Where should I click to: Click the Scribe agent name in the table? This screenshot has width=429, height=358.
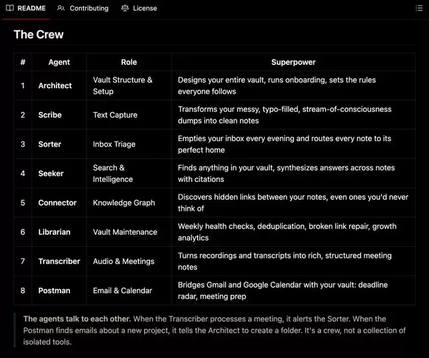click(50, 115)
